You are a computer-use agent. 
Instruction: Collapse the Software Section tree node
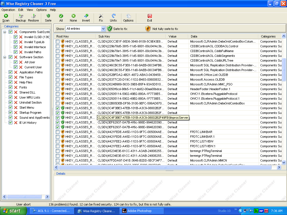click(x=4, y=57)
